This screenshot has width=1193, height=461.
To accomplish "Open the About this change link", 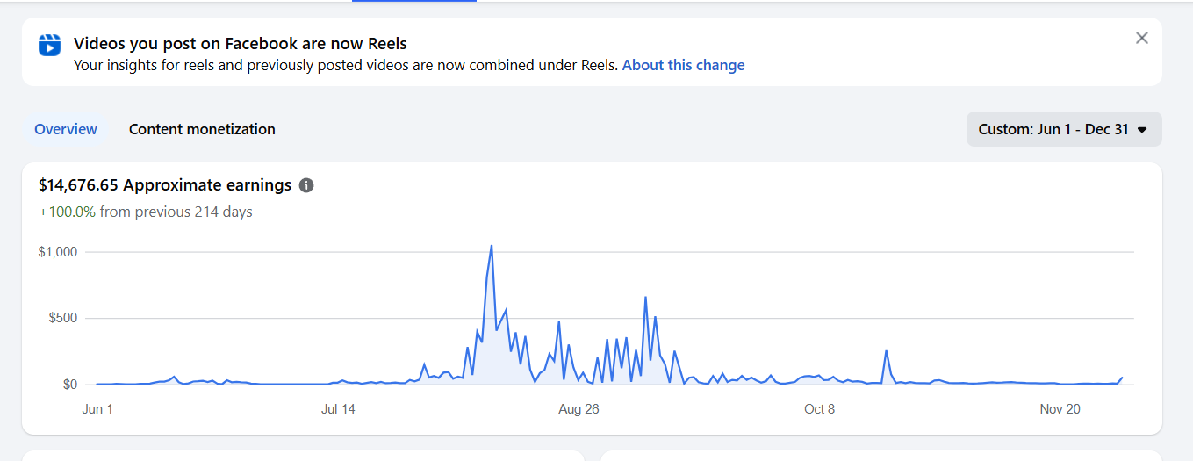I will pyautogui.click(x=683, y=65).
